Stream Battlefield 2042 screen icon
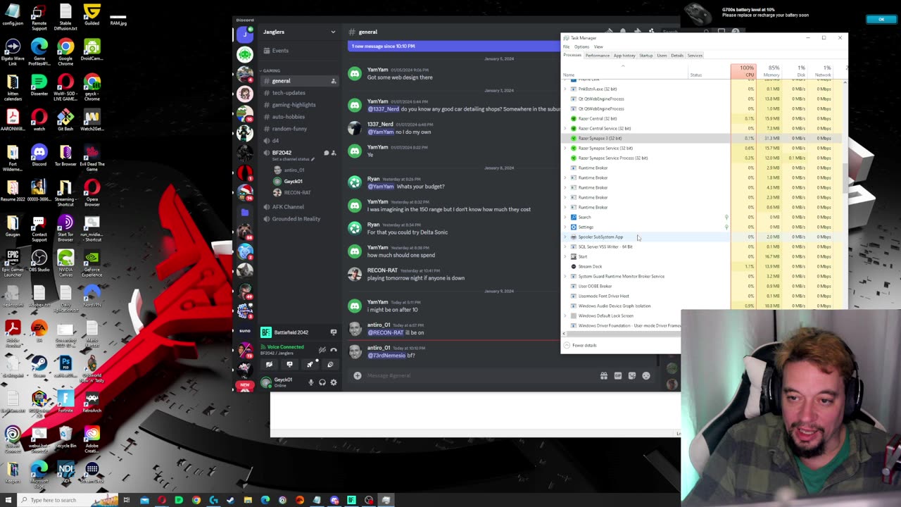This screenshot has height=507, width=901. [334, 332]
